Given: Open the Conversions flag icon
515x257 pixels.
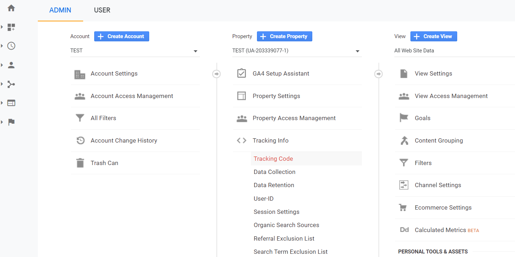Looking at the screenshot, I should click(11, 122).
